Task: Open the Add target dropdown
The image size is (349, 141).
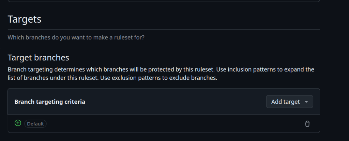Action: 286,102
